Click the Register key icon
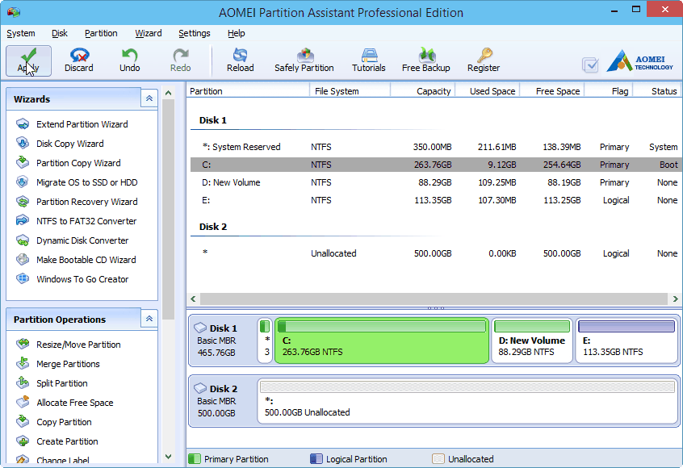This screenshot has height=468, width=683. [x=484, y=61]
